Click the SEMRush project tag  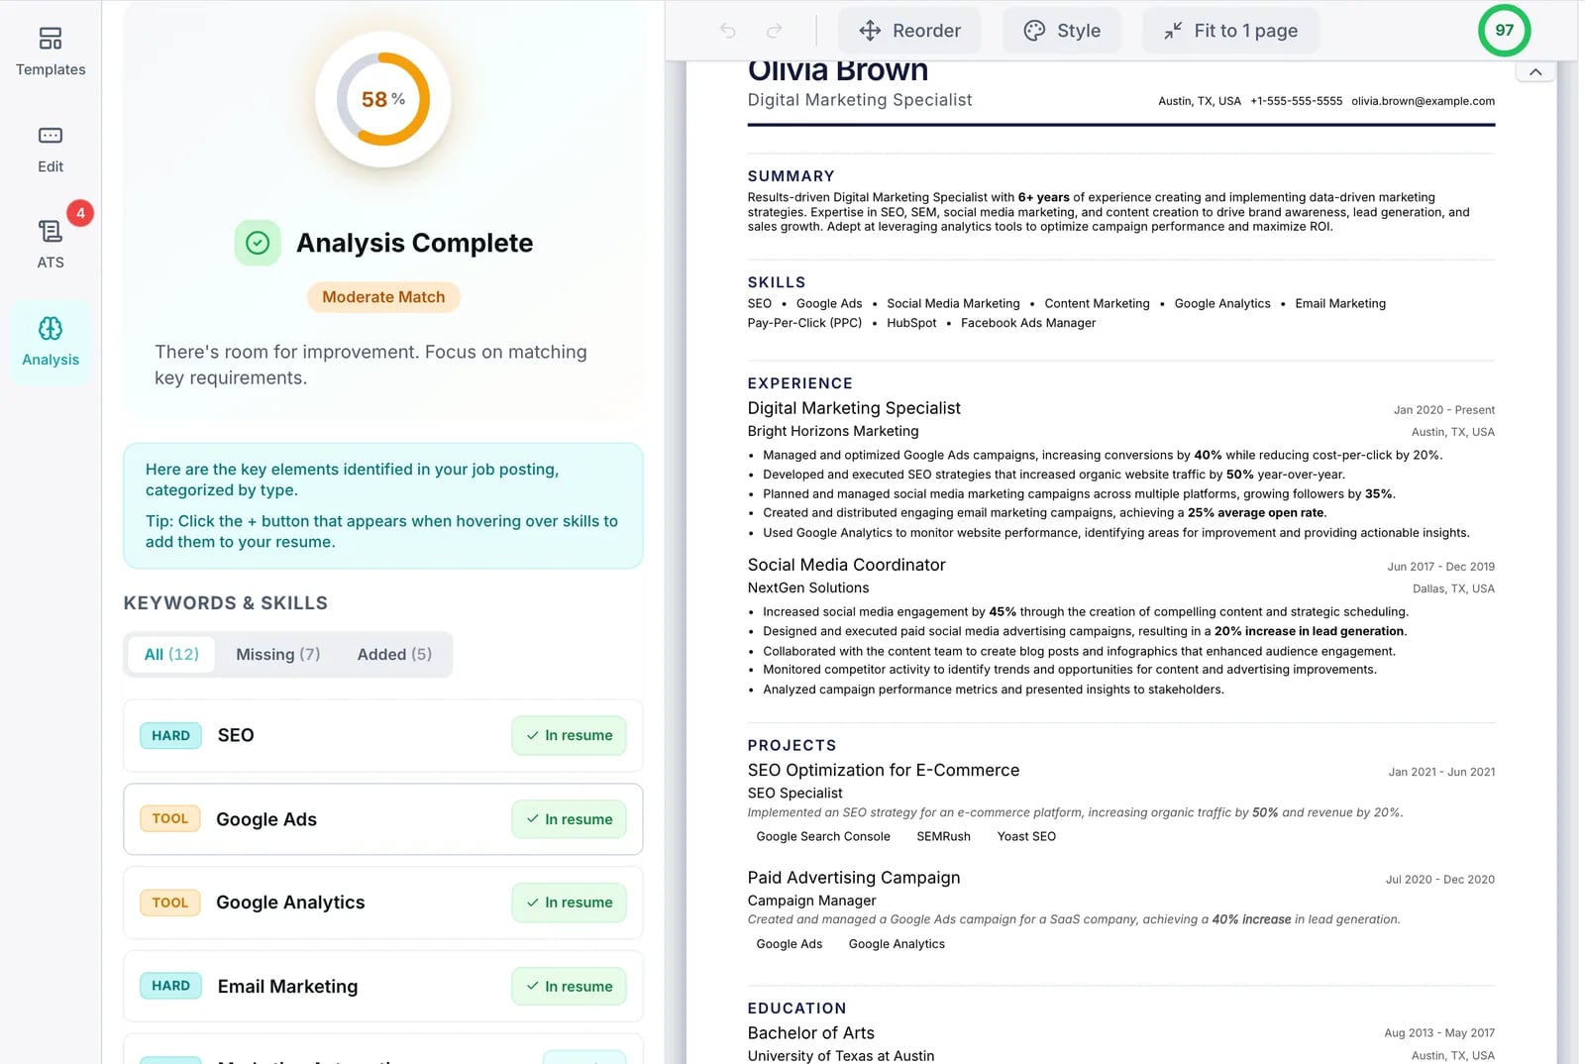click(943, 837)
